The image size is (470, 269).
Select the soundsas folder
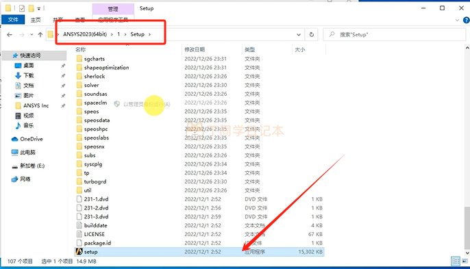[95, 94]
